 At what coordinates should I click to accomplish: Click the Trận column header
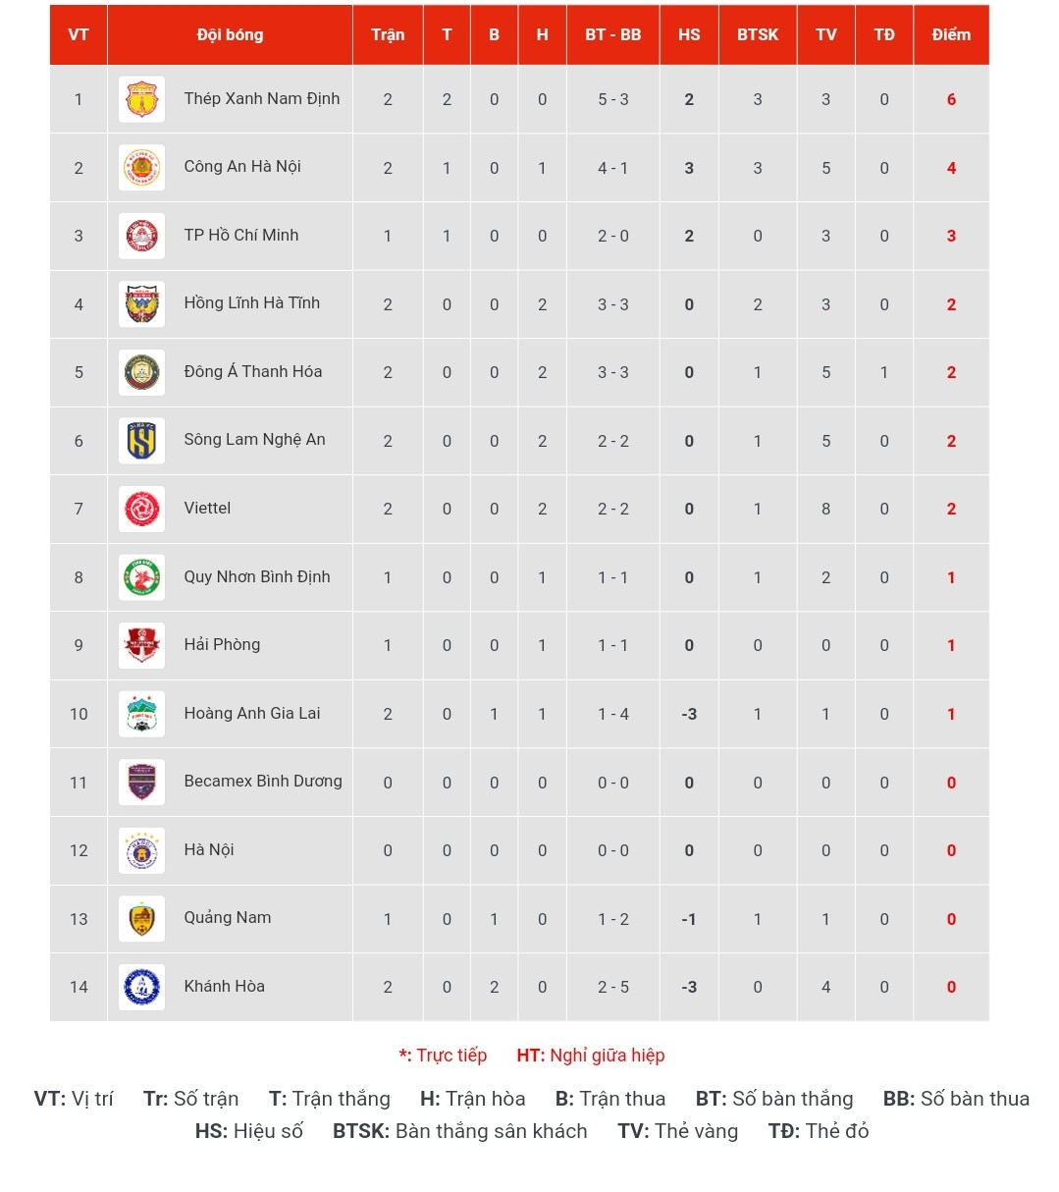388,34
